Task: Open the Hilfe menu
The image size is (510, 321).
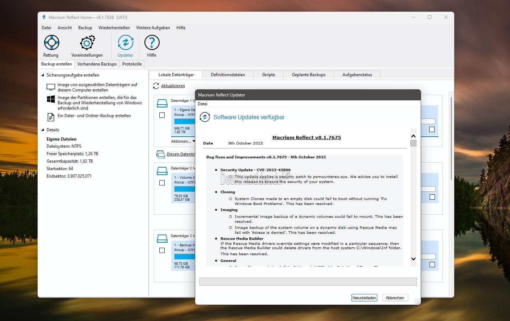Action: [x=181, y=28]
